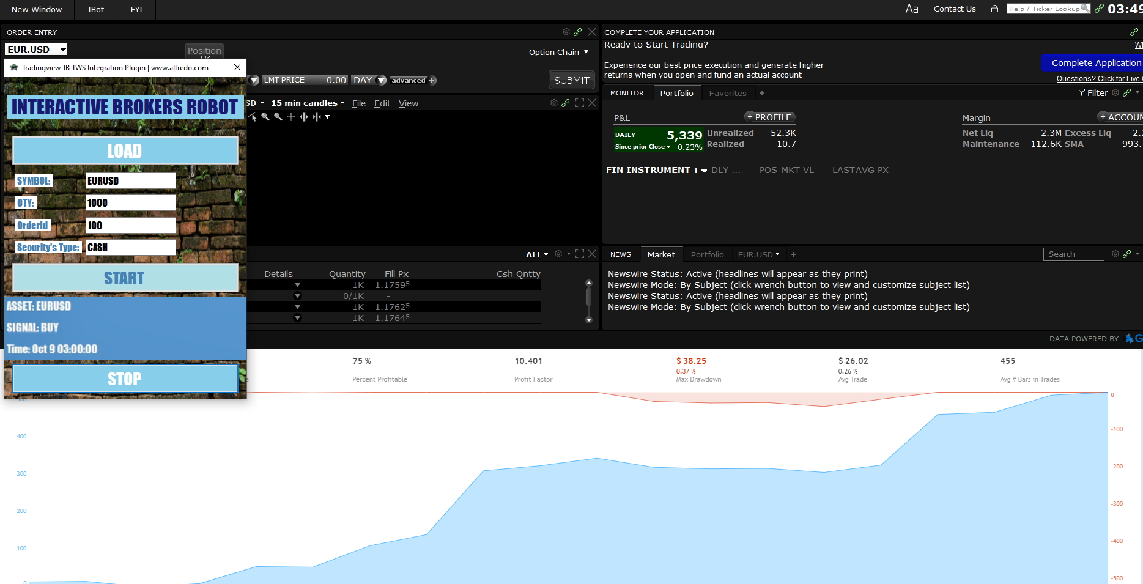Click the advanced plus toggle in Order Entry
1143x584 pixels.
pos(432,80)
